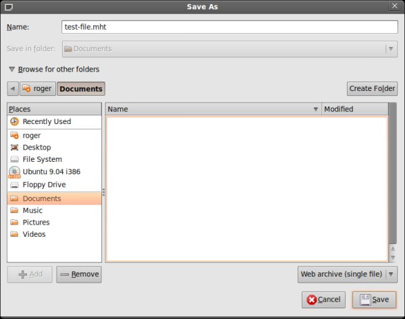Click the Add bookmark button

coord(30,274)
